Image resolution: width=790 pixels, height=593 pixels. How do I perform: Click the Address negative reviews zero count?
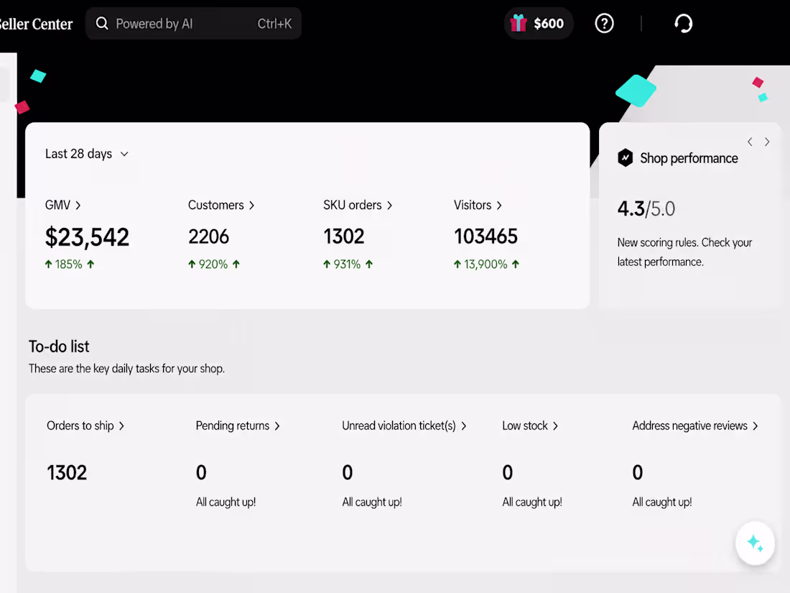tap(637, 472)
